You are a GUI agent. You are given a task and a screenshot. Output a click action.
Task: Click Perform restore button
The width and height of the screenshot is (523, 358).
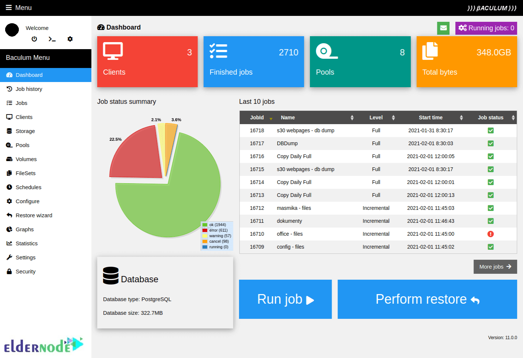pos(427,299)
